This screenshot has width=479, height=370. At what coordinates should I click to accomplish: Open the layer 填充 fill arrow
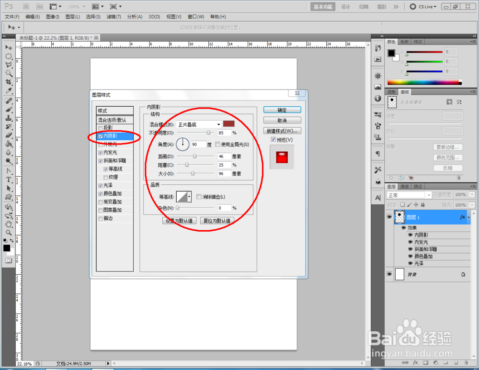[472, 205]
